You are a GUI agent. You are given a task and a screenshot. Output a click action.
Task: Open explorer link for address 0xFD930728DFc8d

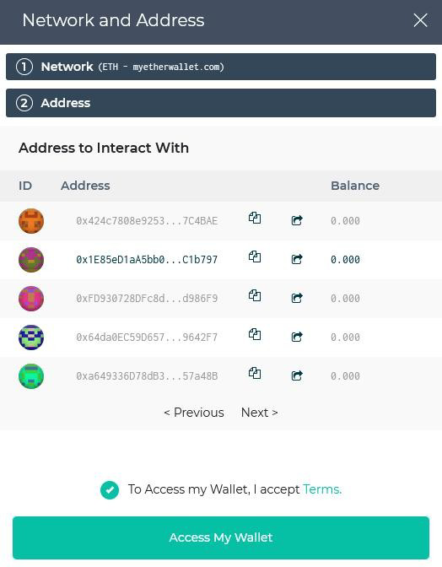pos(297,298)
